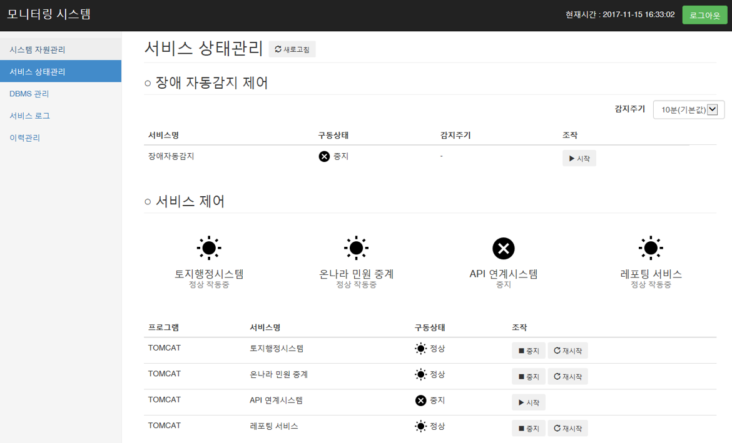Click the 모니터링 시스템 header title
732x443 pixels.
click(x=49, y=14)
